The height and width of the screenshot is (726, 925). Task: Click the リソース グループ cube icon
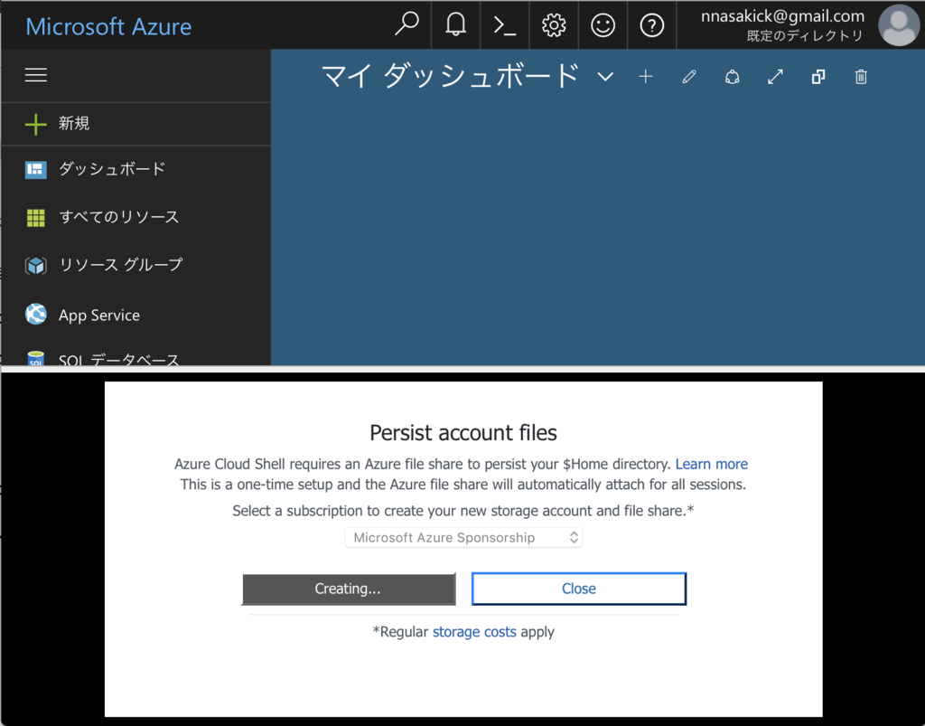[36, 266]
